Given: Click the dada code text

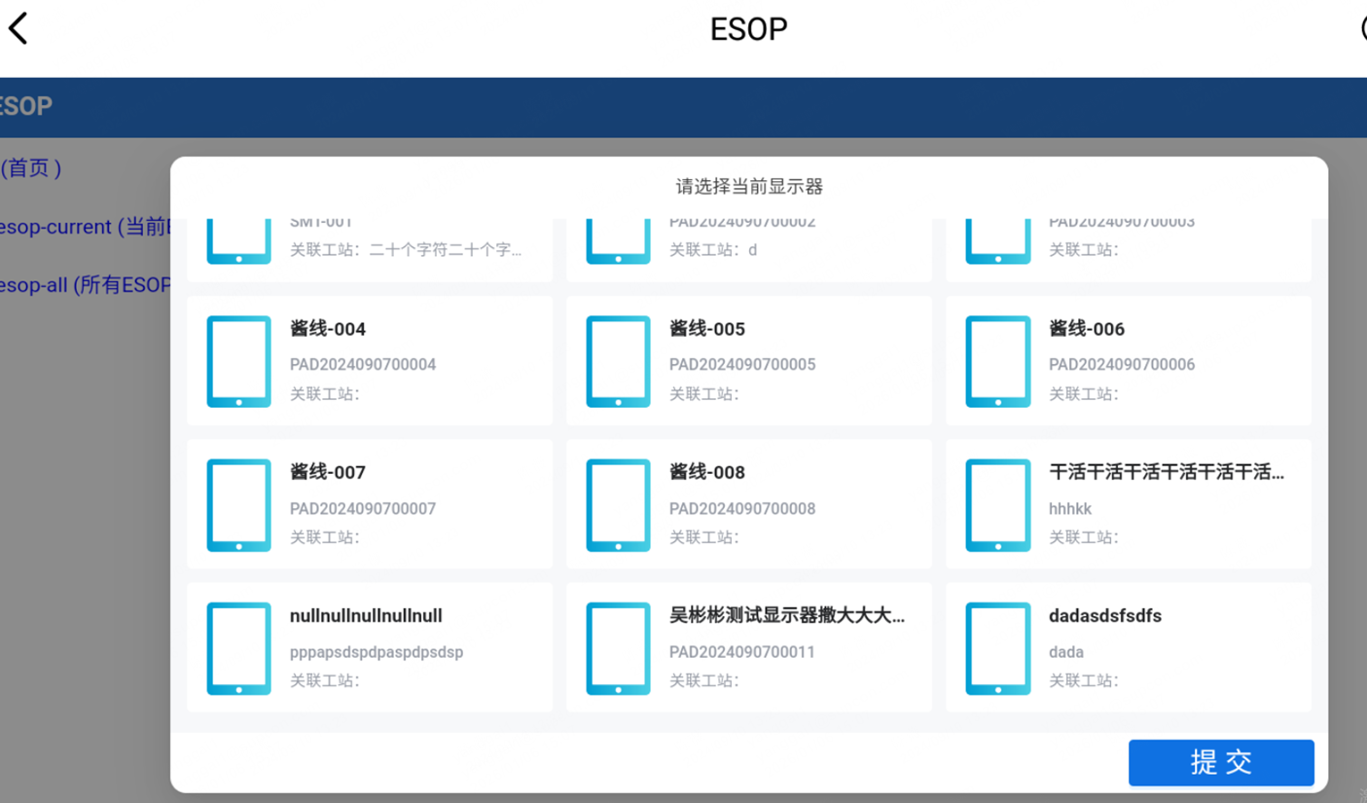Looking at the screenshot, I should click(x=1066, y=652).
